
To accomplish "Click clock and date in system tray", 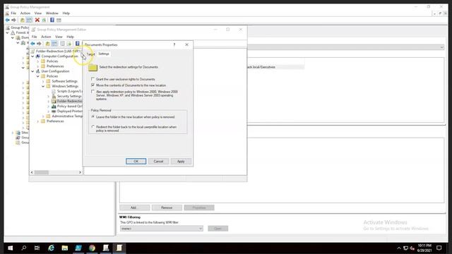I will point(424,248).
